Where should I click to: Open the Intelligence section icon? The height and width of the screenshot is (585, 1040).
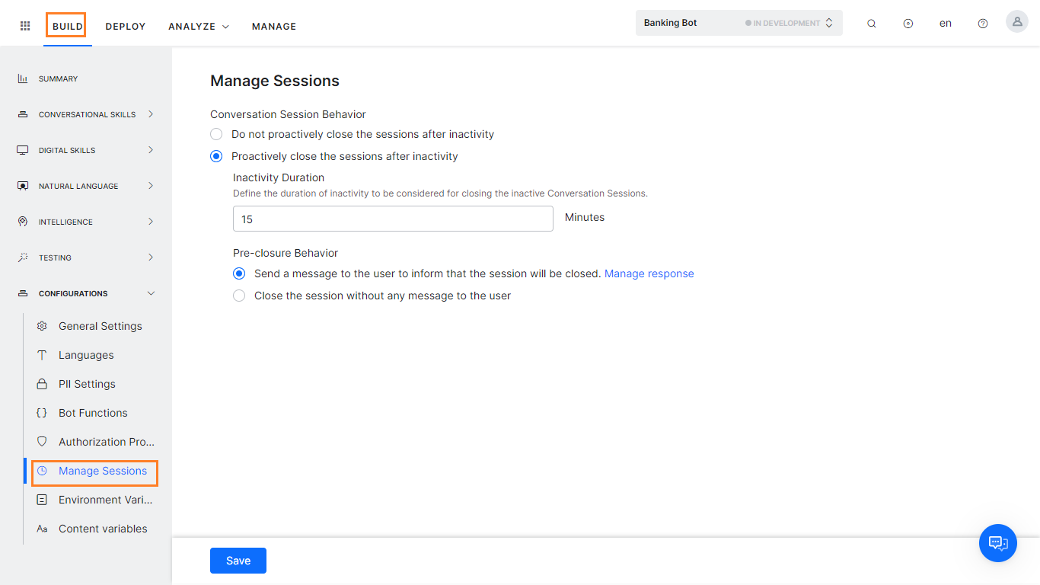[23, 222]
